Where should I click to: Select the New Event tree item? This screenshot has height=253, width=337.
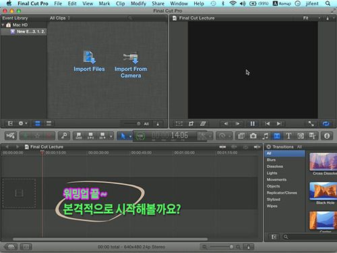click(x=24, y=32)
